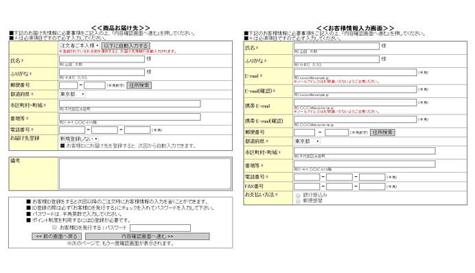Open 都道府県 東京都 dropdown in お客様情報入力 form
Viewport: 475px width, 273px height.
click(x=308, y=141)
